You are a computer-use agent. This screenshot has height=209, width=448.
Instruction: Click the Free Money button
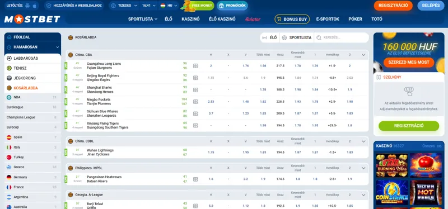click(x=199, y=6)
